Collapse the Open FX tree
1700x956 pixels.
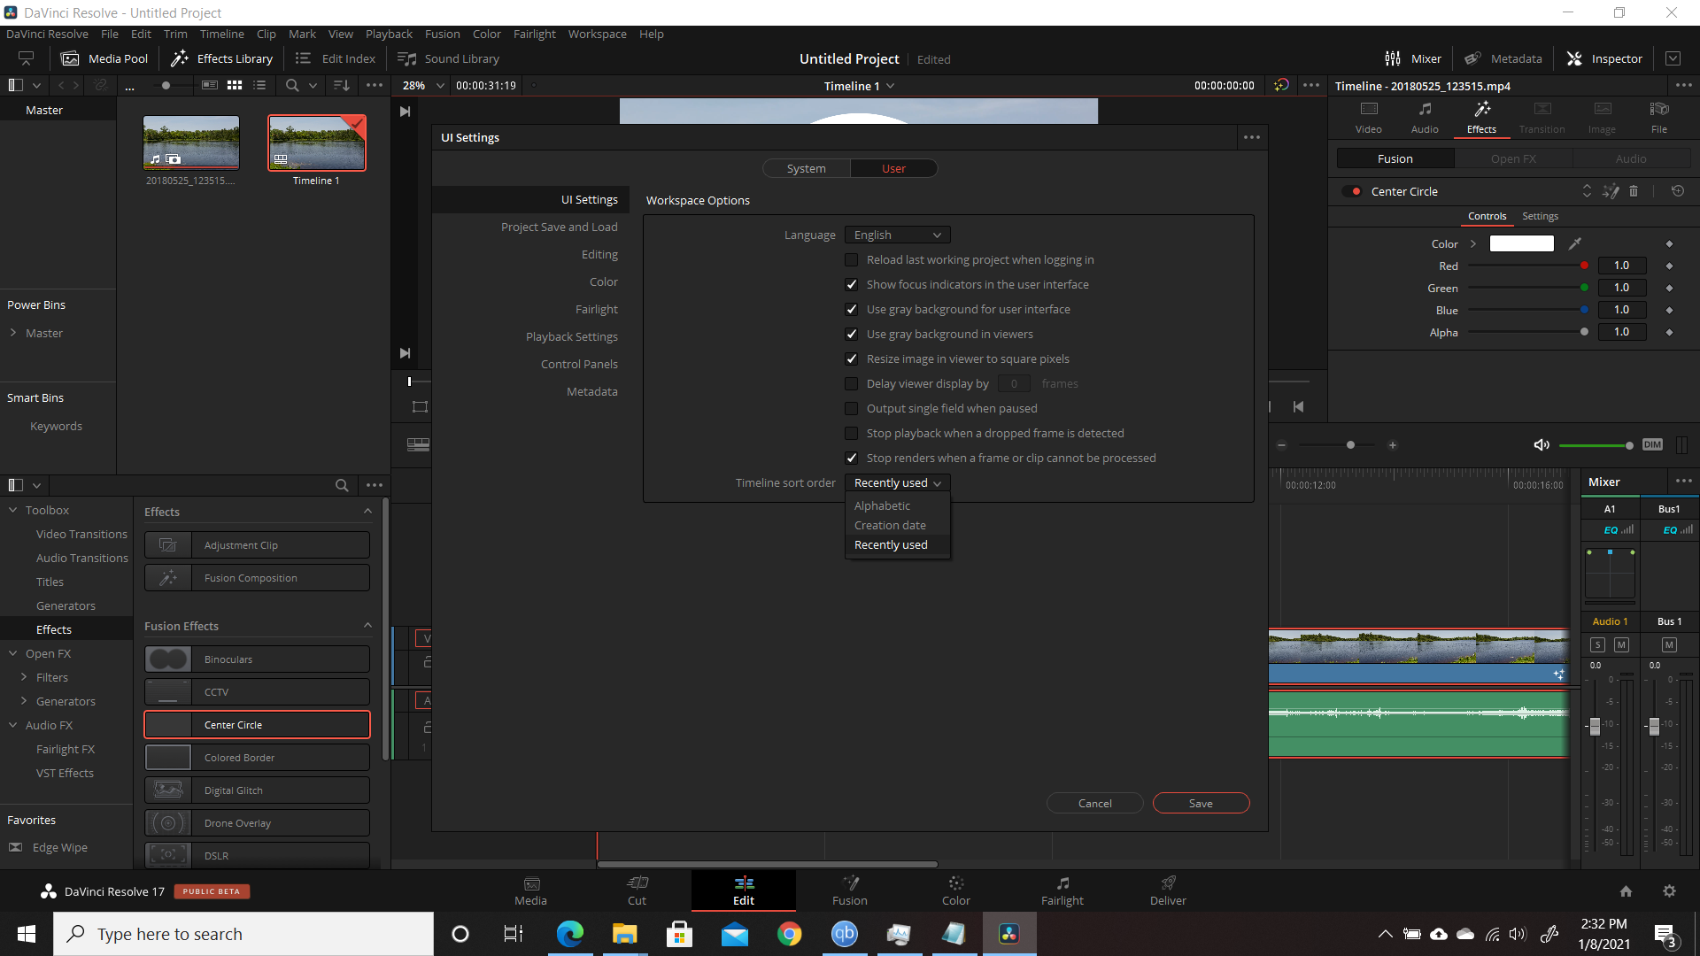point(13,653)
